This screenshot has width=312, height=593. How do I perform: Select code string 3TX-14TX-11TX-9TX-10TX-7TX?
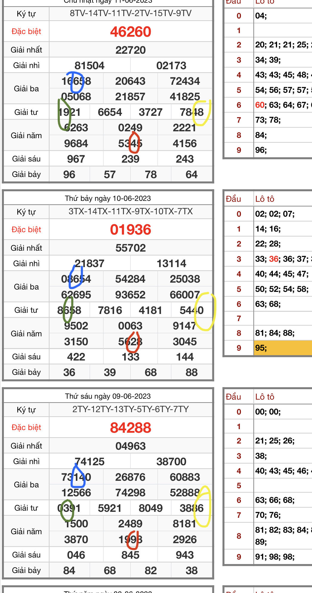pyautogui.click(x=130, y=211)
